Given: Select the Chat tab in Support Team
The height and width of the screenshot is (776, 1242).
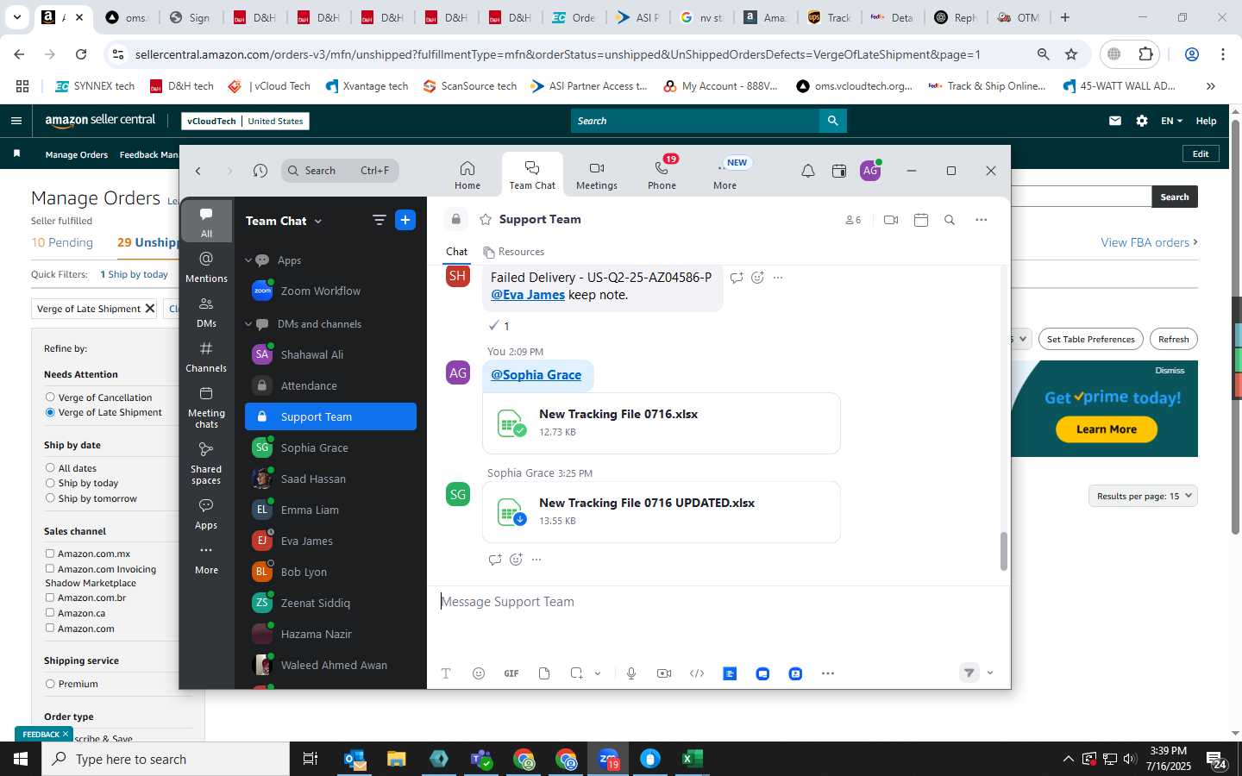Looking at the screenshot, I should [x=456, y=252].
